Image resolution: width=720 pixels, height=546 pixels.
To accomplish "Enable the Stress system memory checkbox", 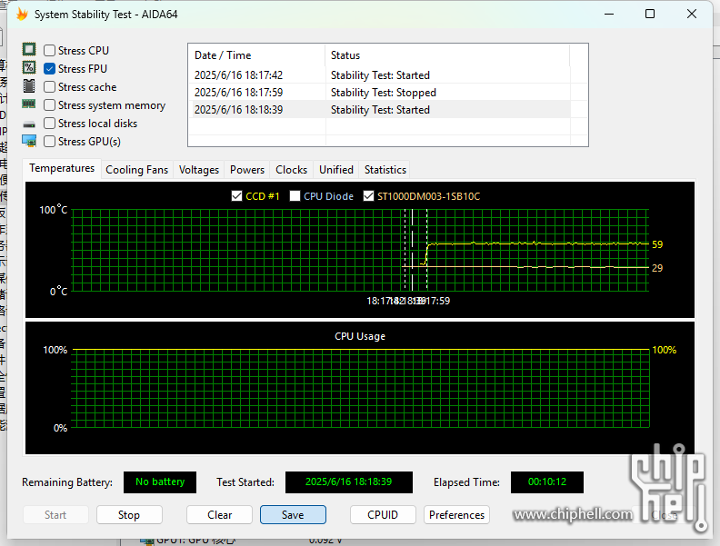I will coord(50,105).
